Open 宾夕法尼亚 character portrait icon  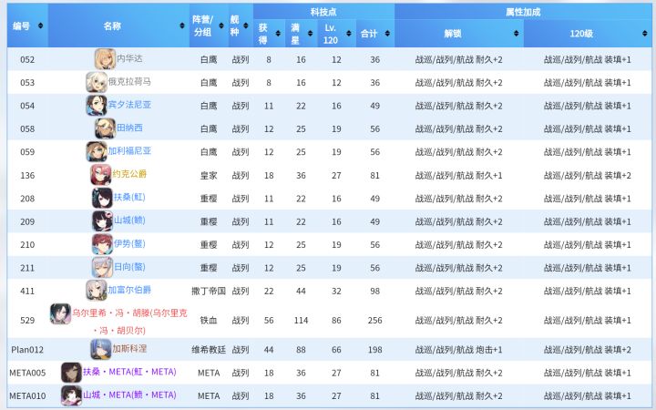97,105
